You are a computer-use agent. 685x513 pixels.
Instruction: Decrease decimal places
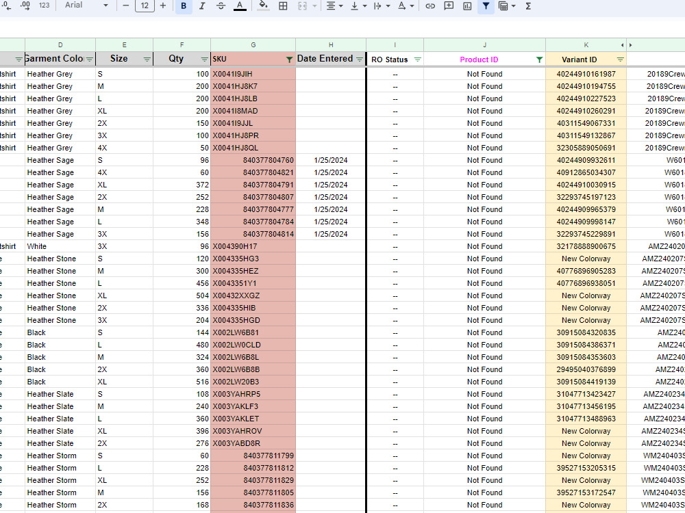pos(7,5)
